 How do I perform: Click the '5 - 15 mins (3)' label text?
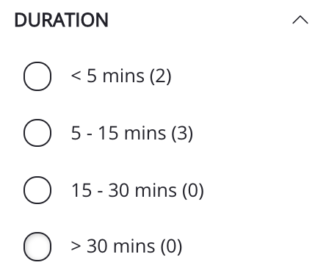tap(132, 134)
